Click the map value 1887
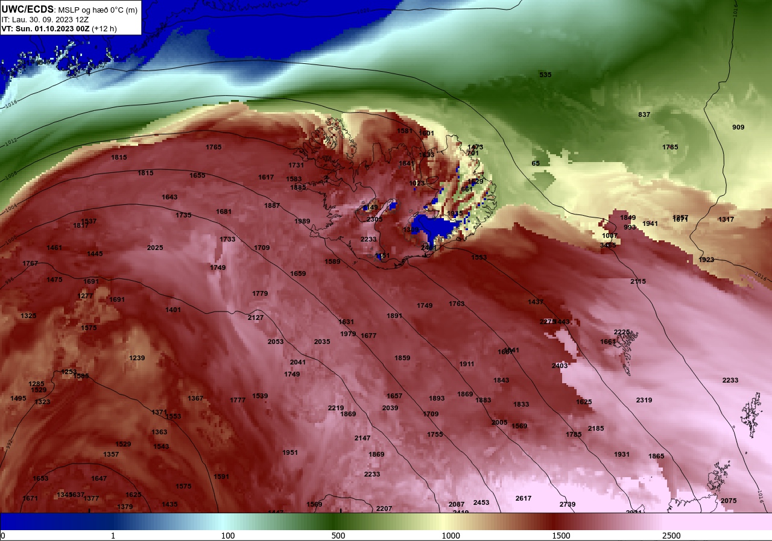The width and height of the screenshot is (772, 541). pyautogui.click(x=272, y=205)
